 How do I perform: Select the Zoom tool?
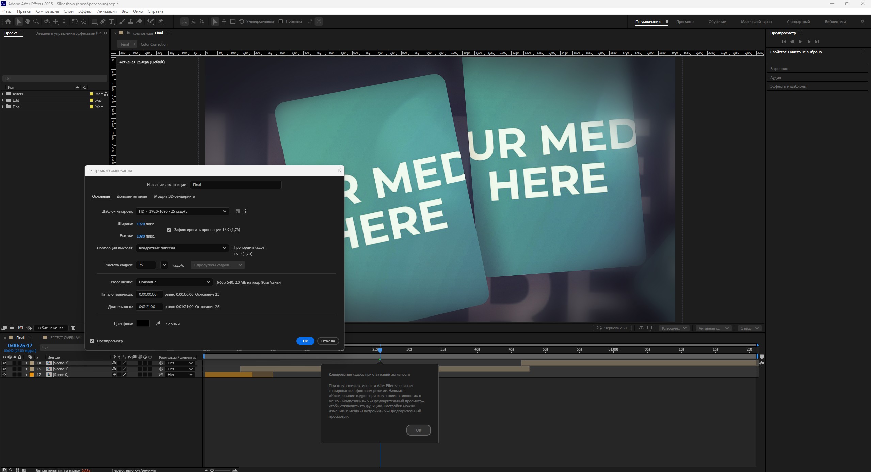36,21
